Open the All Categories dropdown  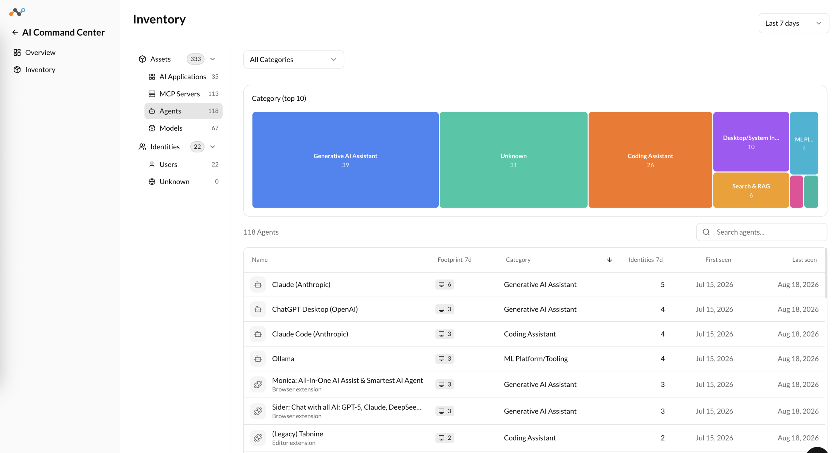click(x=293, y=60)
